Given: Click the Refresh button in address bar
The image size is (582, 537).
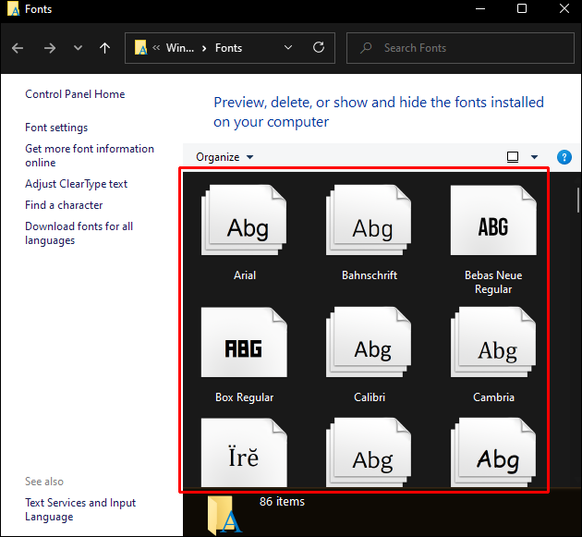Looking at the screenshot, I should [x=319, y=48].
